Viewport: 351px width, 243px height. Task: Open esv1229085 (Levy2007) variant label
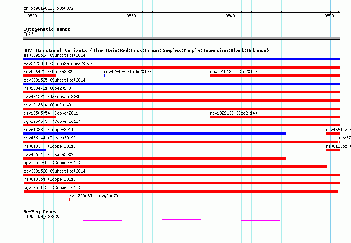tap(93, 196)
